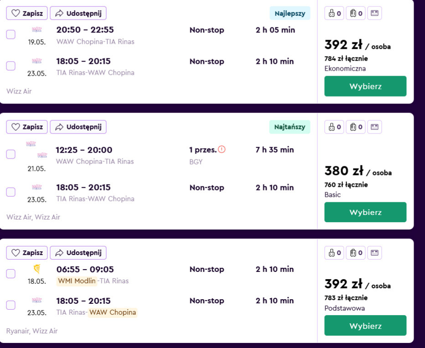425x348 pixels.
Task: Click the fare card icon in the 380 zł offer
Action: [375, 127]
